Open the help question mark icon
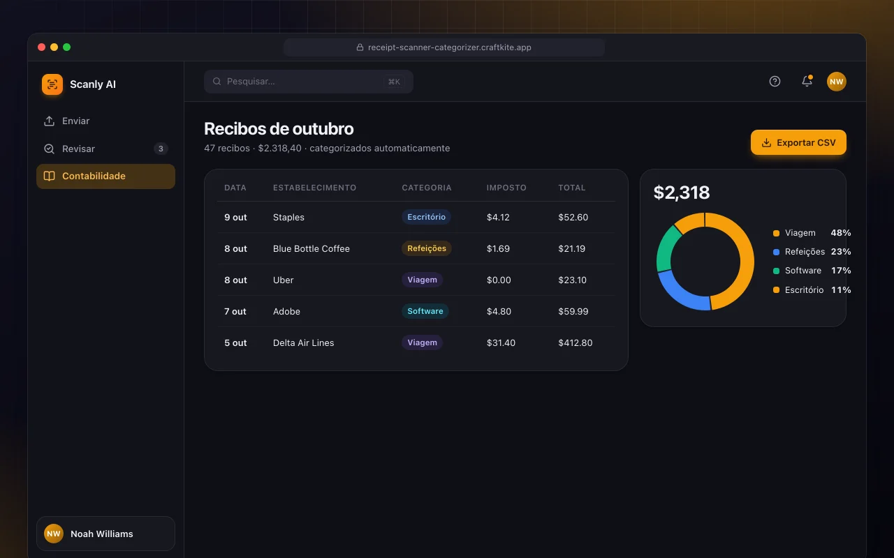 (775, 81)
